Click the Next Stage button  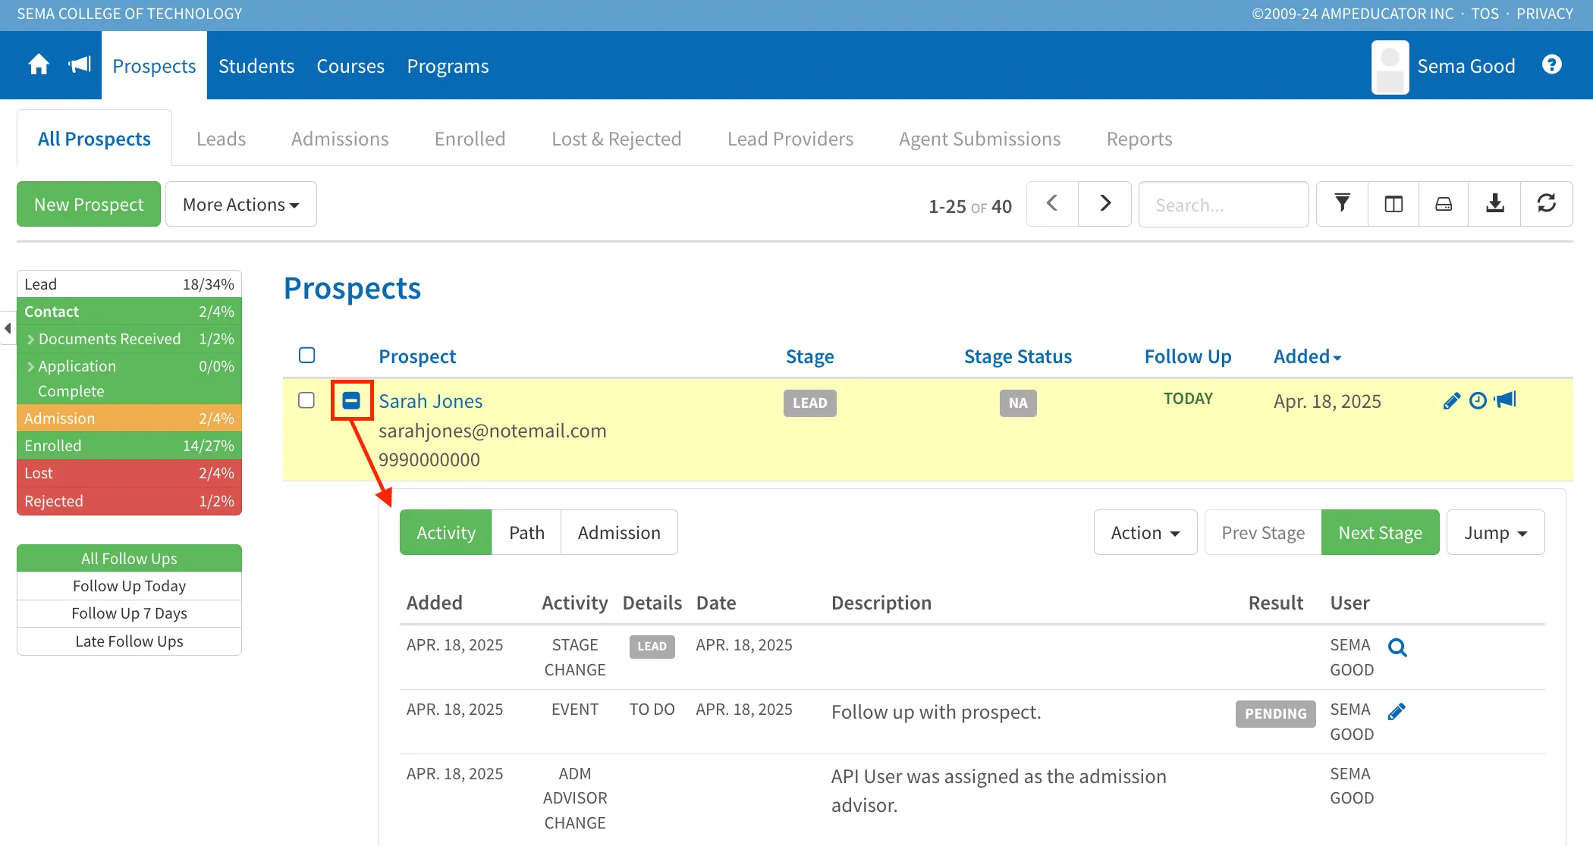click(1380, 532)
